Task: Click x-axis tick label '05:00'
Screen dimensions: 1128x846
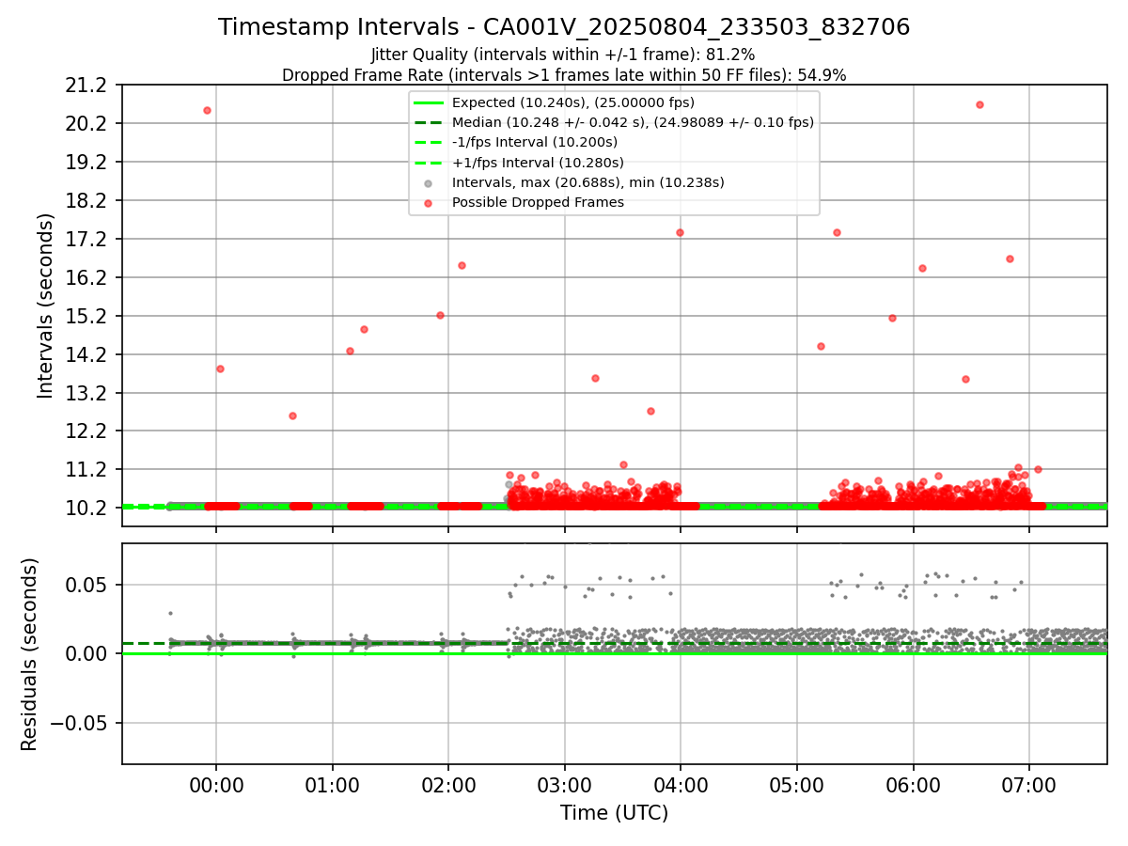Action: 797,784
